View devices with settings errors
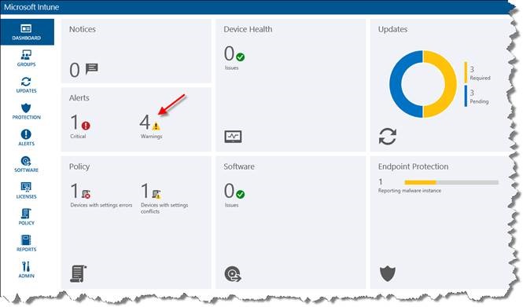 coord(101,196)
